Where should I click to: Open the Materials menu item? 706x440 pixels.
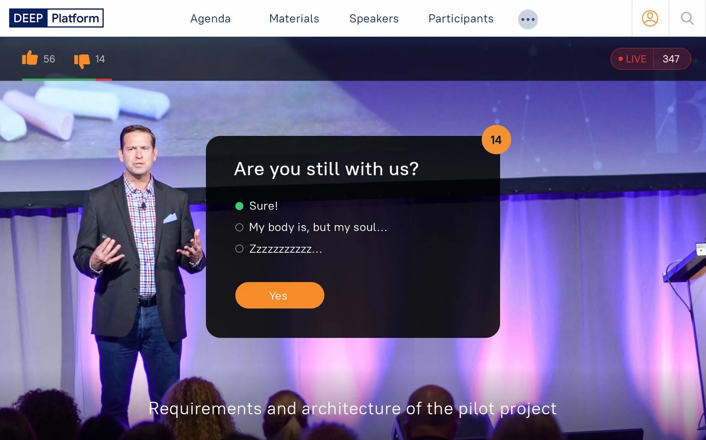point(294,18)
